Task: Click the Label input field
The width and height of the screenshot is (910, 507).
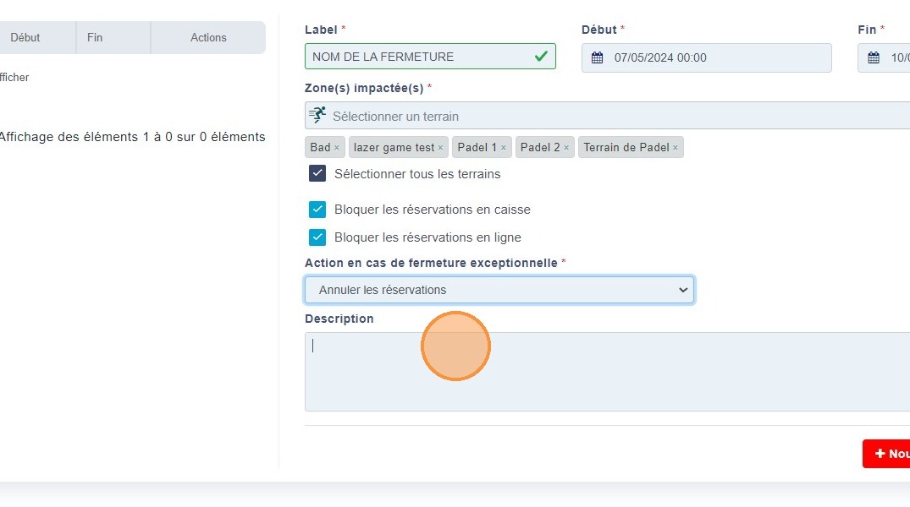Action: coord(419,57)
